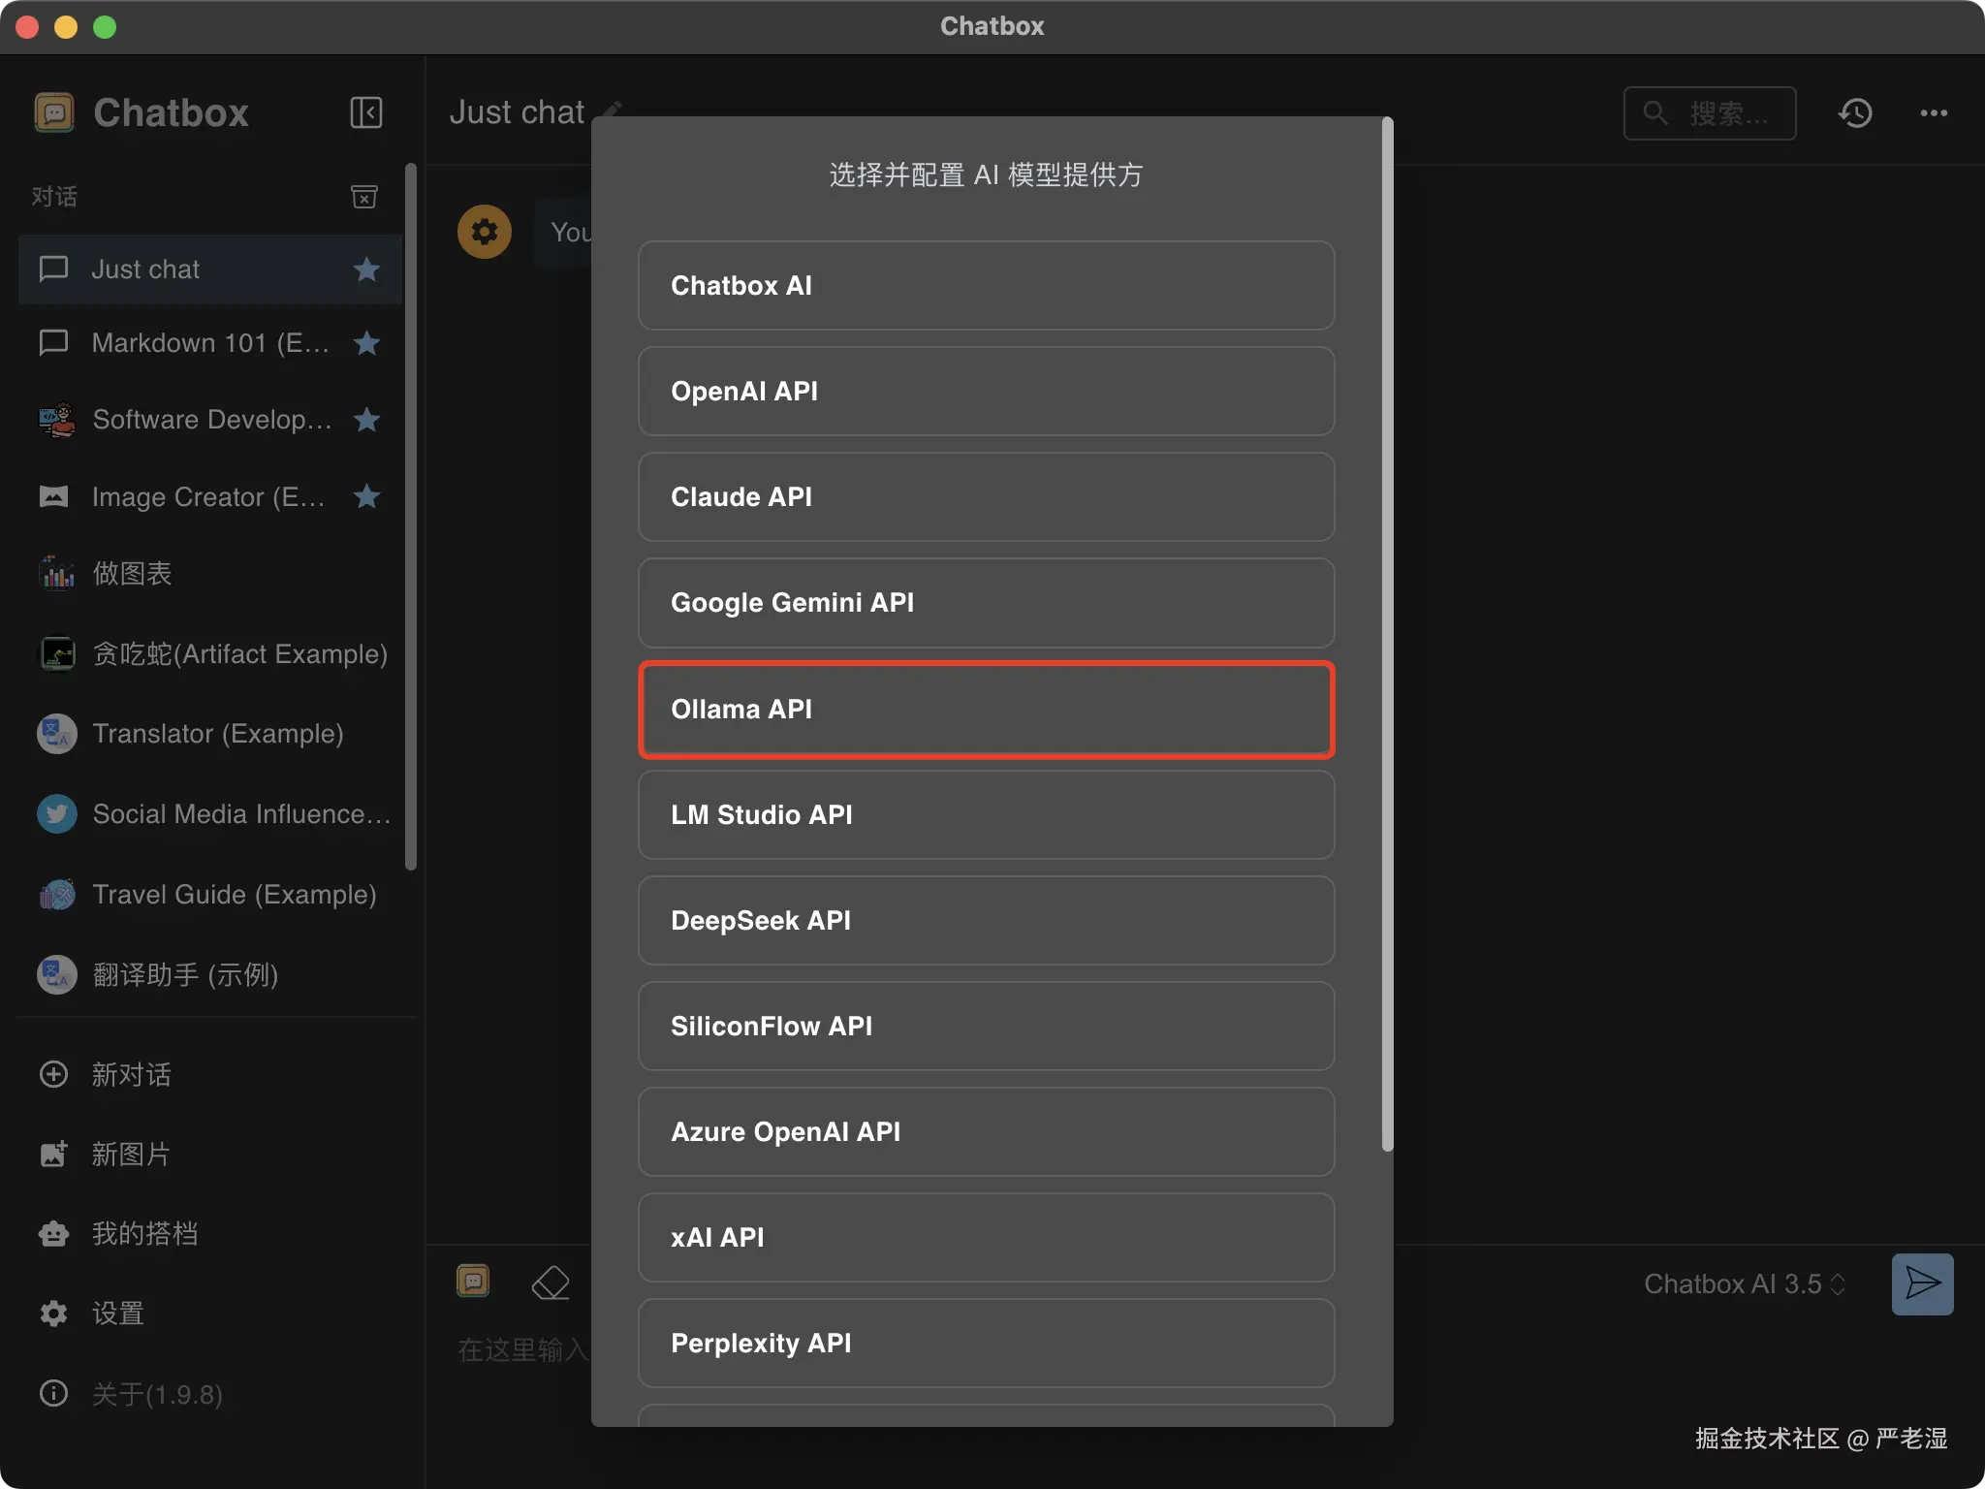Click the clear conversations list icon

point(363,197)
